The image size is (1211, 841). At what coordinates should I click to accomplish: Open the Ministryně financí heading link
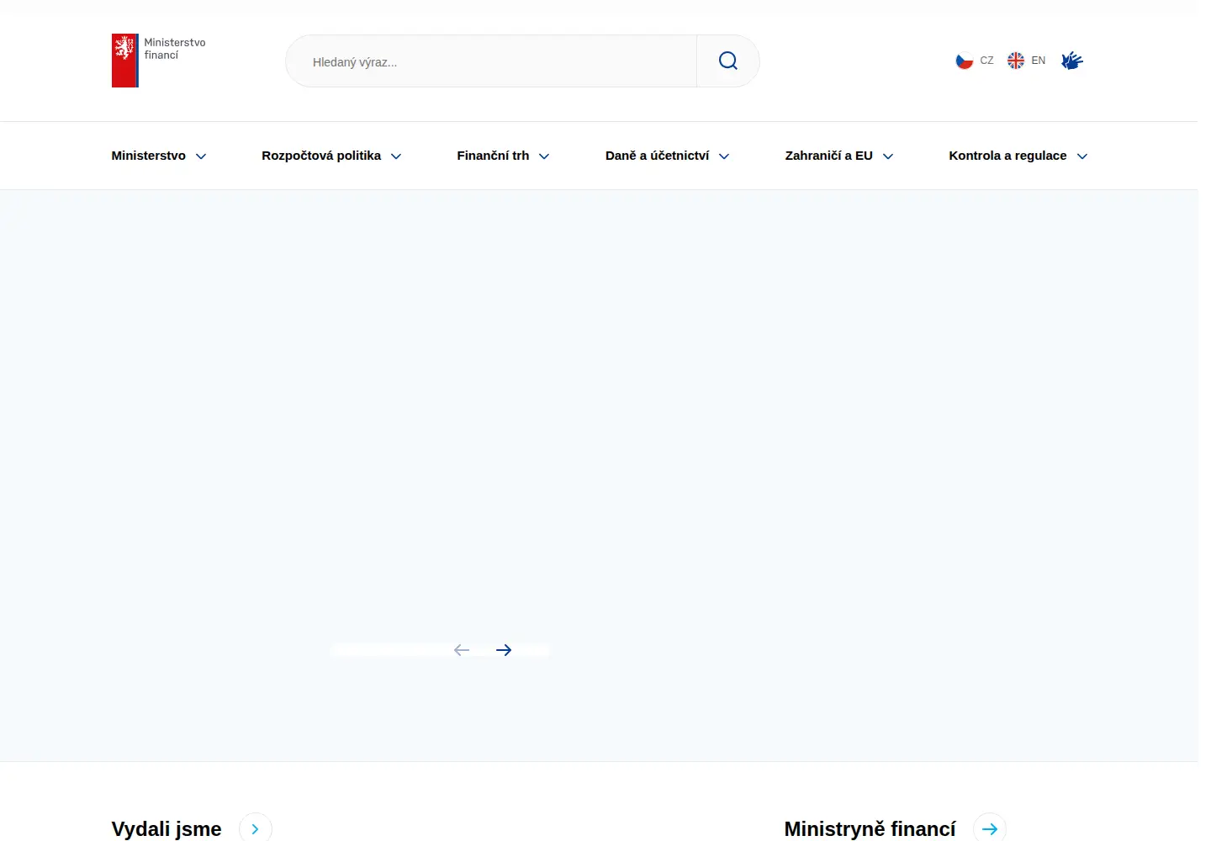click(x=870, y=828)
